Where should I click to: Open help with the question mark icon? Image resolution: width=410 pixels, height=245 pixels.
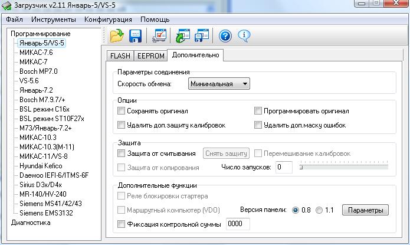(x=225, y=36)
